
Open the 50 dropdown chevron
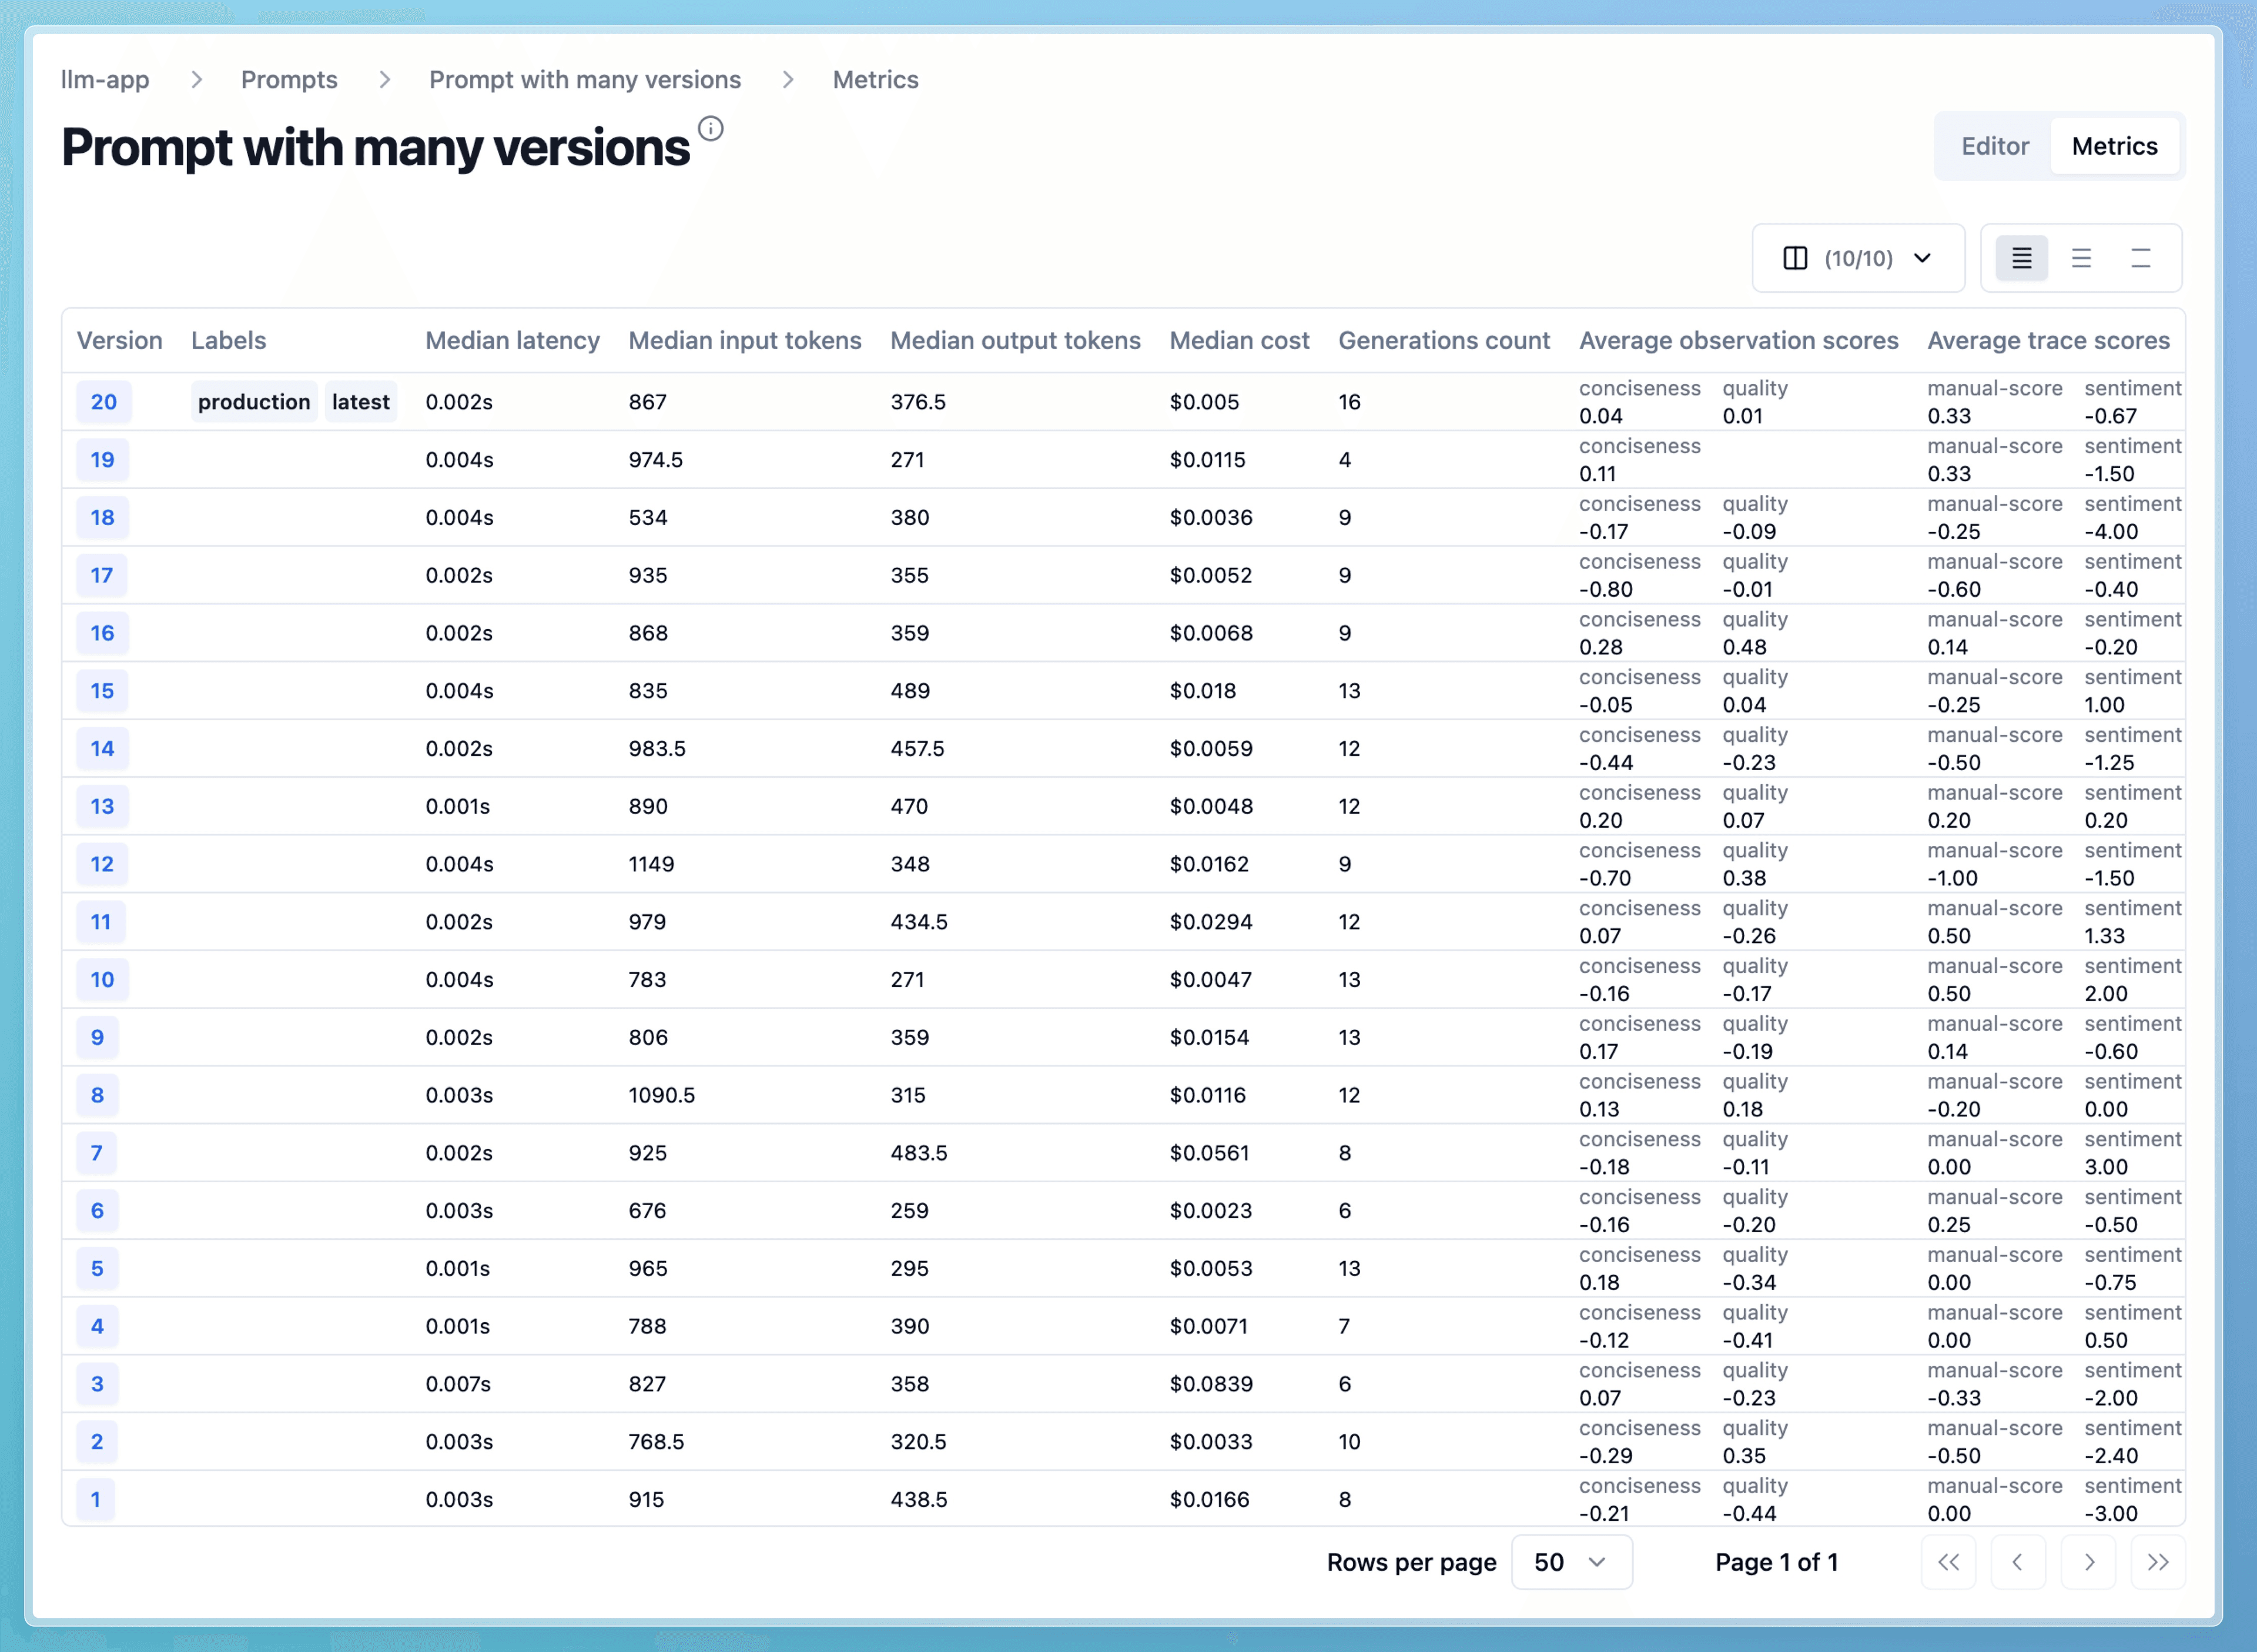(1598, 1562)
